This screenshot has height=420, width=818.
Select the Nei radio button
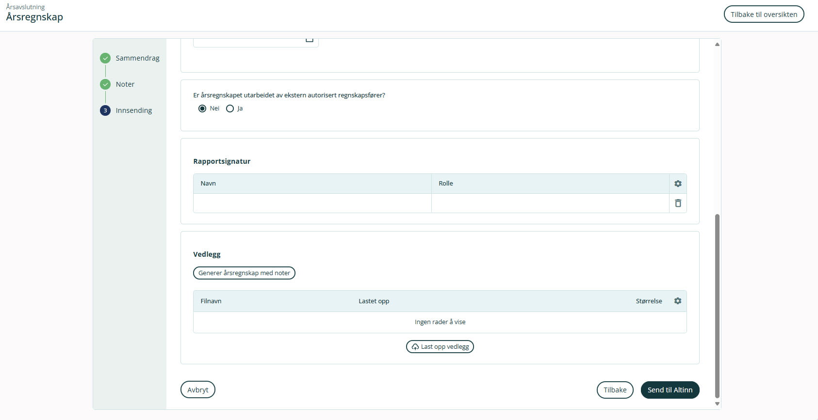tap(202, 109)
